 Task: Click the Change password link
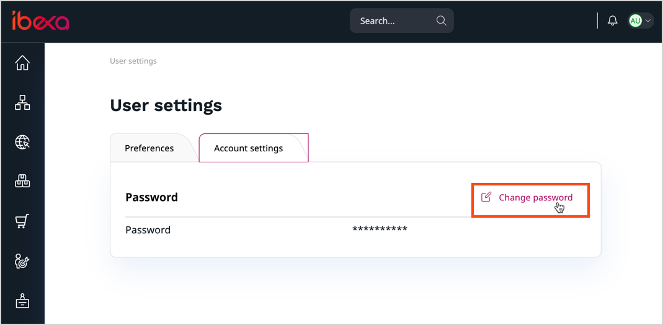[x=535, y=198]
